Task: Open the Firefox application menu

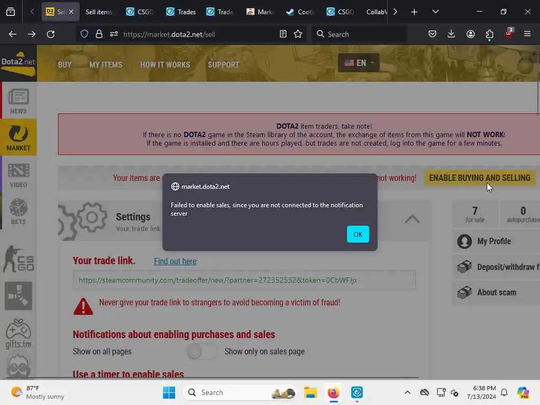Action: pyautogui.click(x=527, y=34)
